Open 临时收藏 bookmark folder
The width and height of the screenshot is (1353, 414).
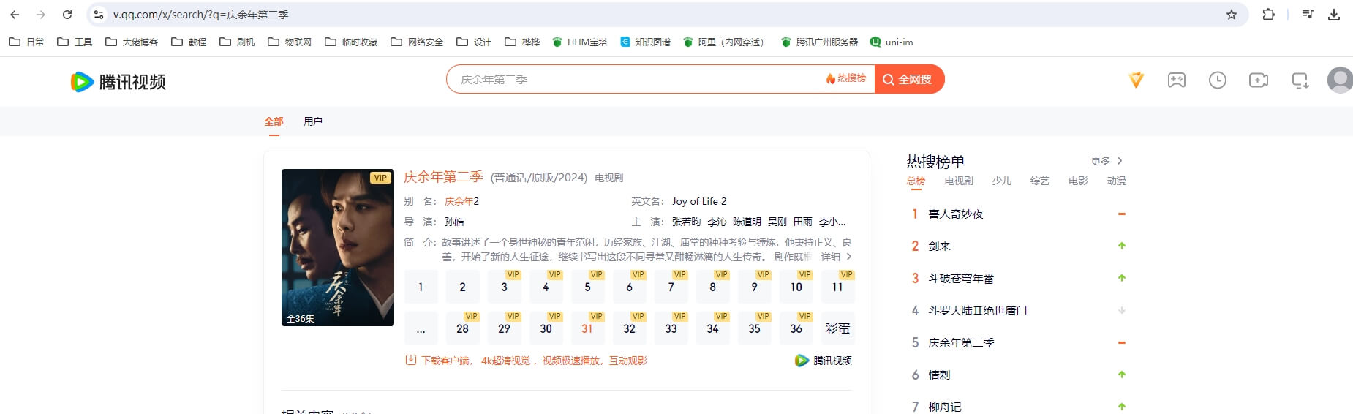pos(351,42)
